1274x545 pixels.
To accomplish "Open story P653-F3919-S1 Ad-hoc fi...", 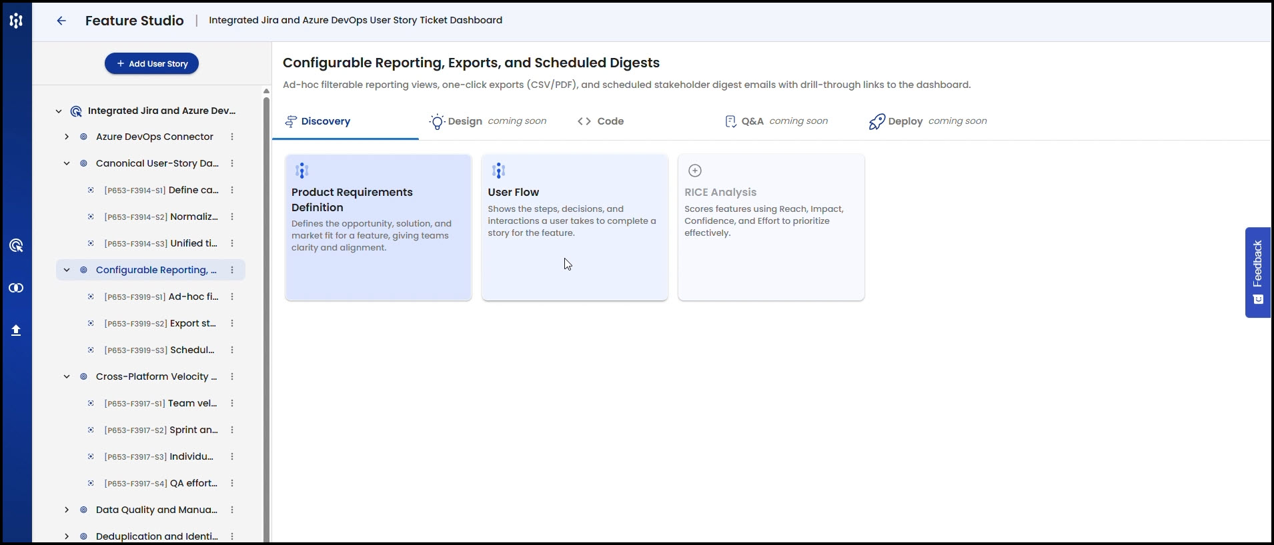I will [x=161, y=296].
